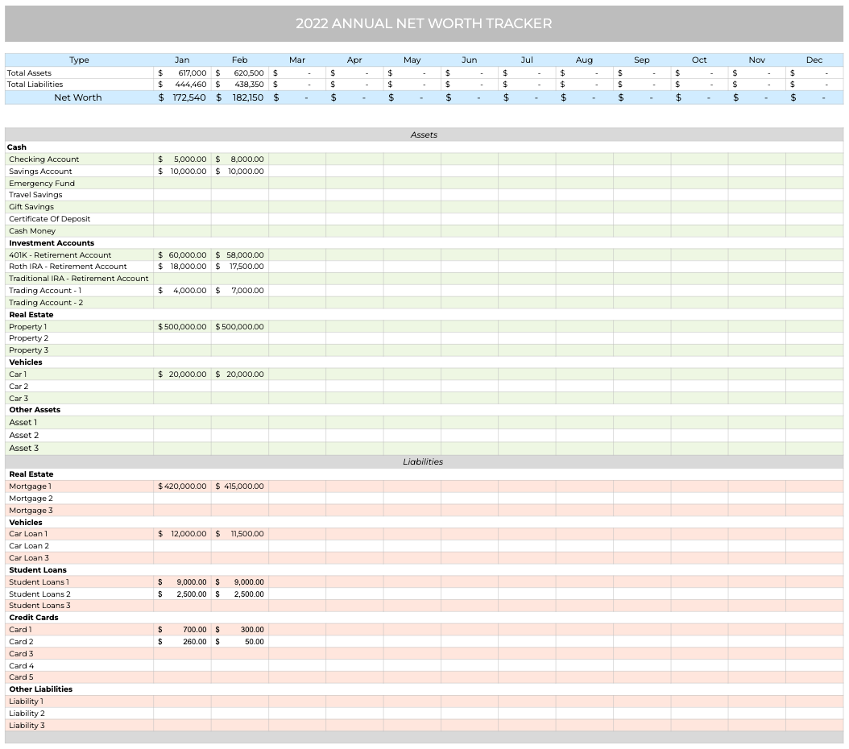Click the Total Liabilities row label
The width and height of the screenshot is (849, 749).
tap(35, 85)
